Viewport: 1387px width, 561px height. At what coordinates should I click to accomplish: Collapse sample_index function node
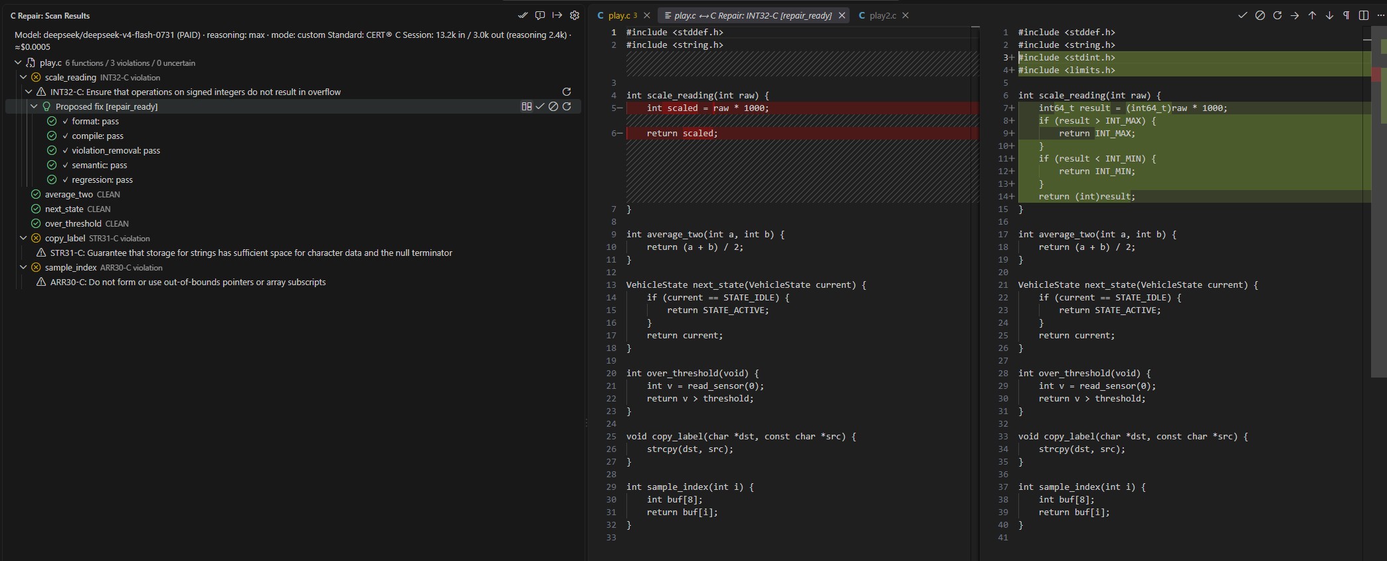pos(23,267)
